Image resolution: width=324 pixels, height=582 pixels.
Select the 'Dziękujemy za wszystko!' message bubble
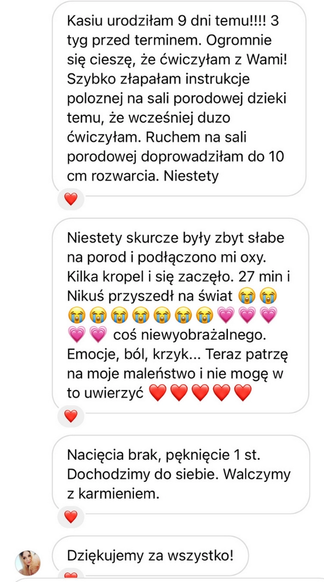tap(150, 556)
